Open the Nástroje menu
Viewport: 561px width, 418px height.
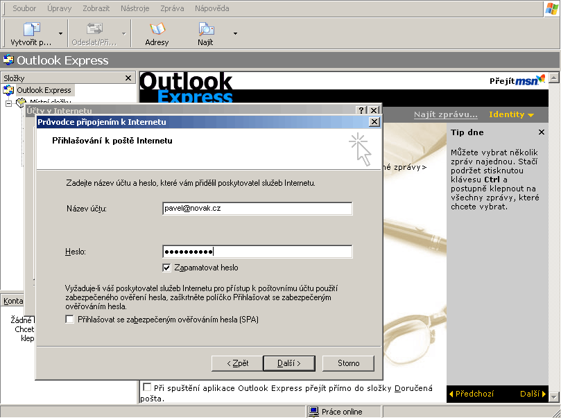(x=135, y=8)
